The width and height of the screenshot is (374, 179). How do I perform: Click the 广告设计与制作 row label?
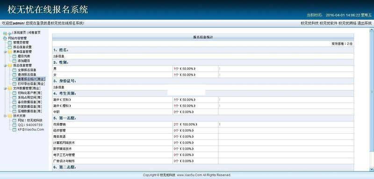coord(64,161)
